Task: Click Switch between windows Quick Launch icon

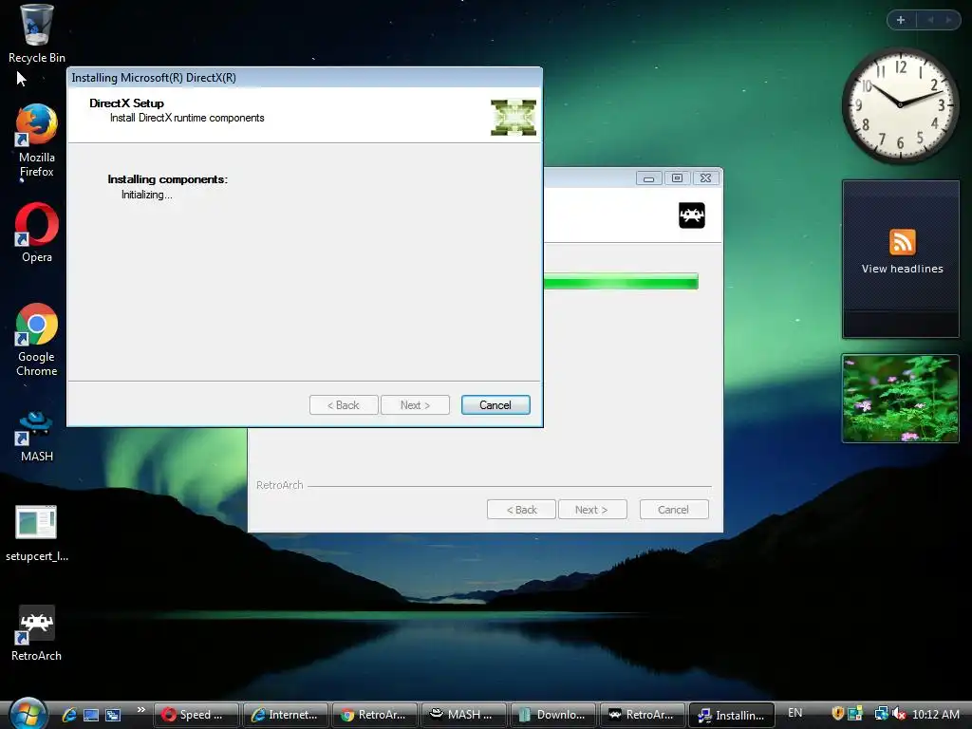Action: [113, 715]
